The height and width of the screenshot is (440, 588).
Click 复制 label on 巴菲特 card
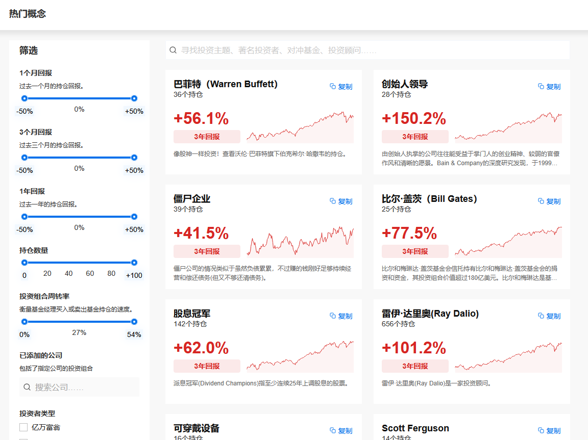[345, 87]
